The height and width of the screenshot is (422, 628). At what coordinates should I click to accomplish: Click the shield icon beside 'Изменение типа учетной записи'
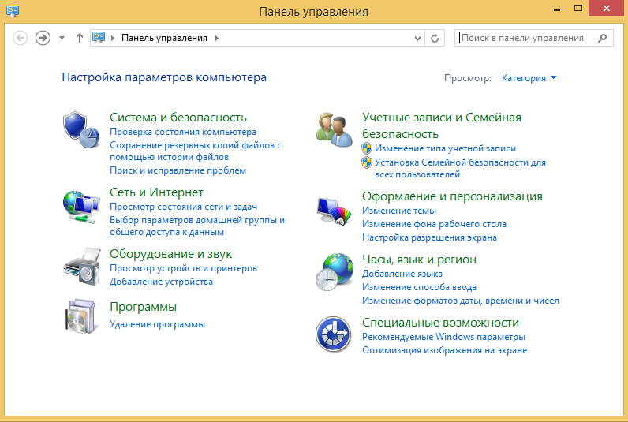tap(367, 148)
